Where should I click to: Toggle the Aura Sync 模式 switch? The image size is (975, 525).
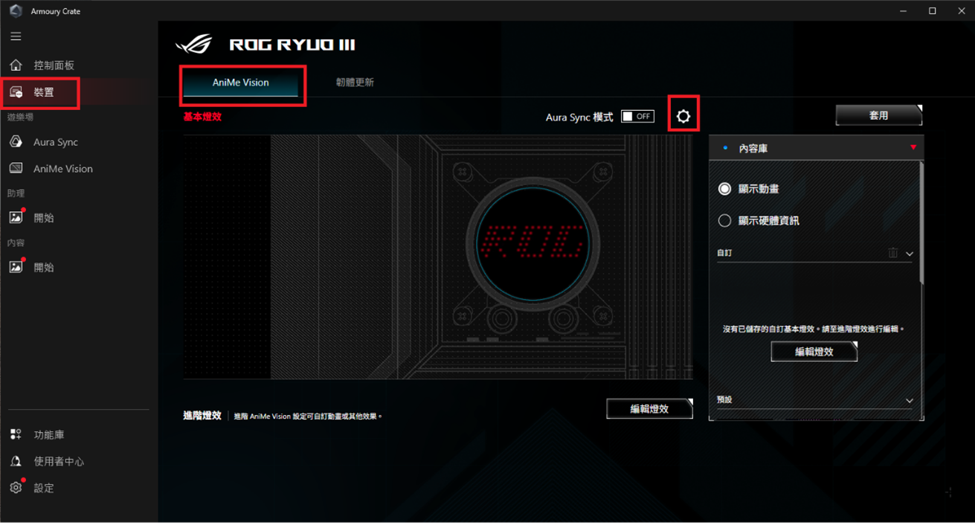coord(637,116)
